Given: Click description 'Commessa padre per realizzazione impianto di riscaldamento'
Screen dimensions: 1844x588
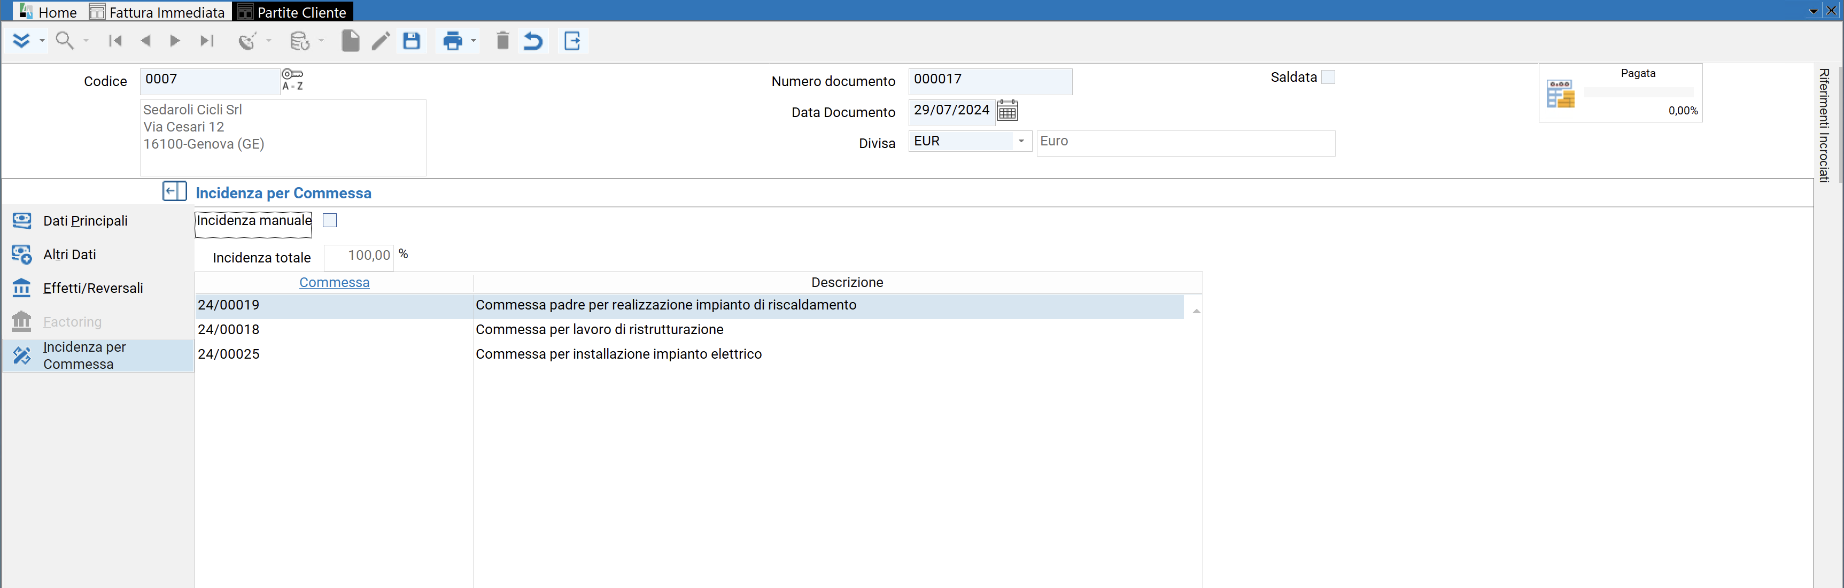Looking at the screenshot, I should point(666,305).
